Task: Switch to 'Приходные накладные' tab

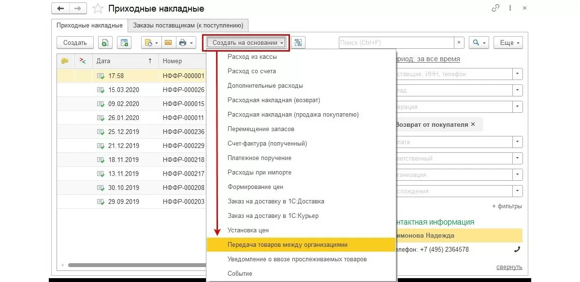Action: click(x=89, y=25)
